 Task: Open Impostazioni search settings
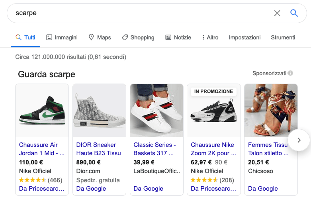244,37
